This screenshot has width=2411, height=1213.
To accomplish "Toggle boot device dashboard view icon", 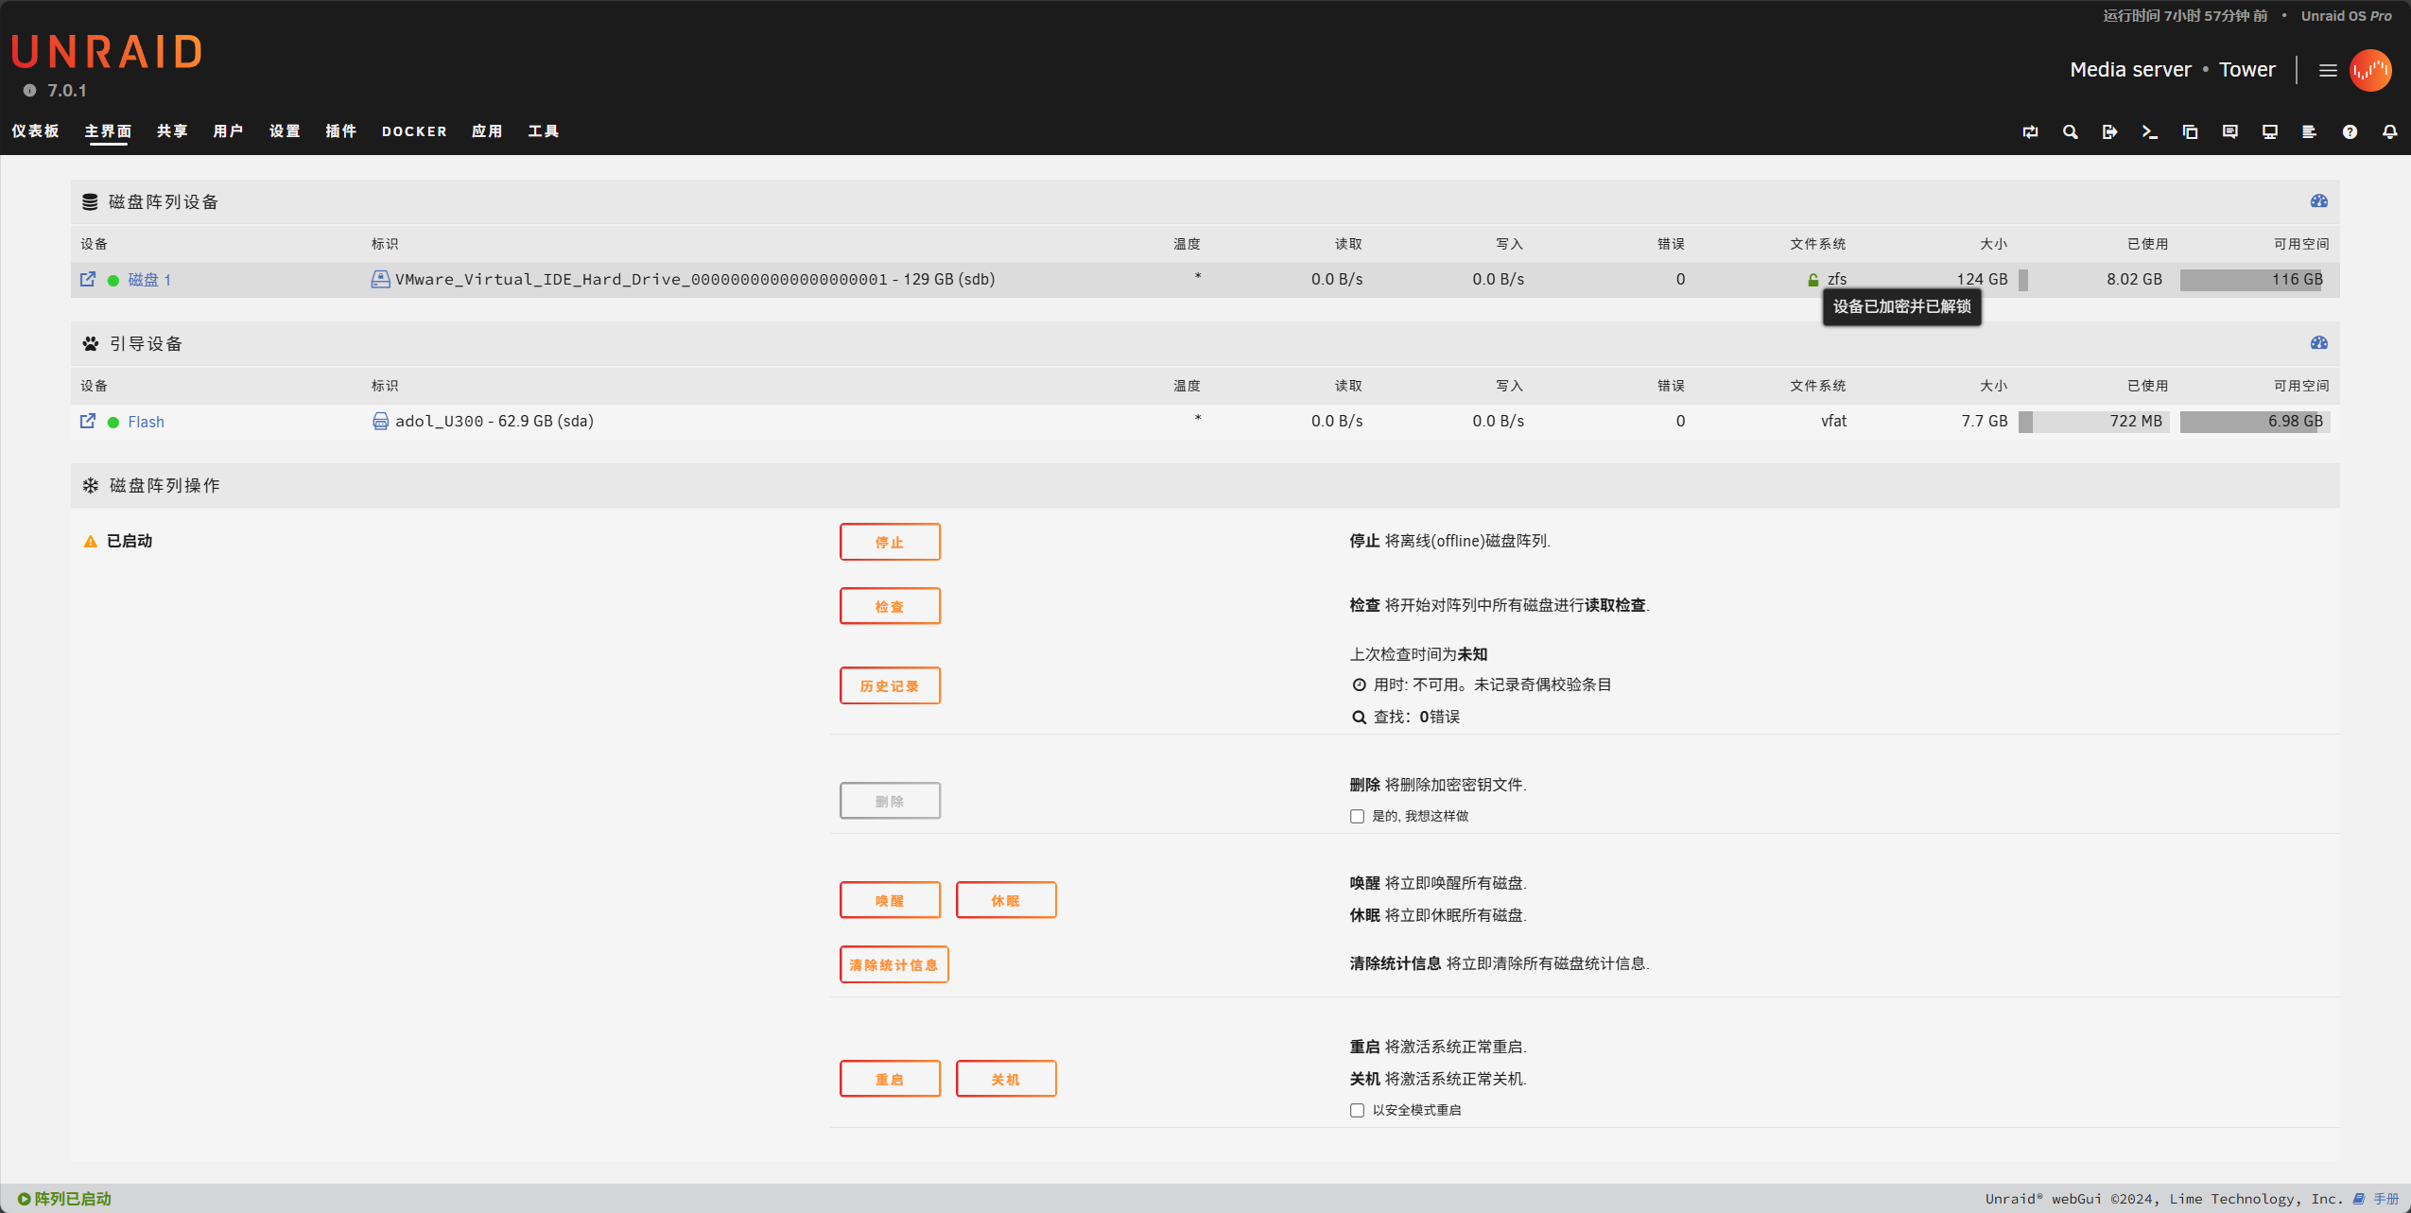I will [x=2318, y=342].
